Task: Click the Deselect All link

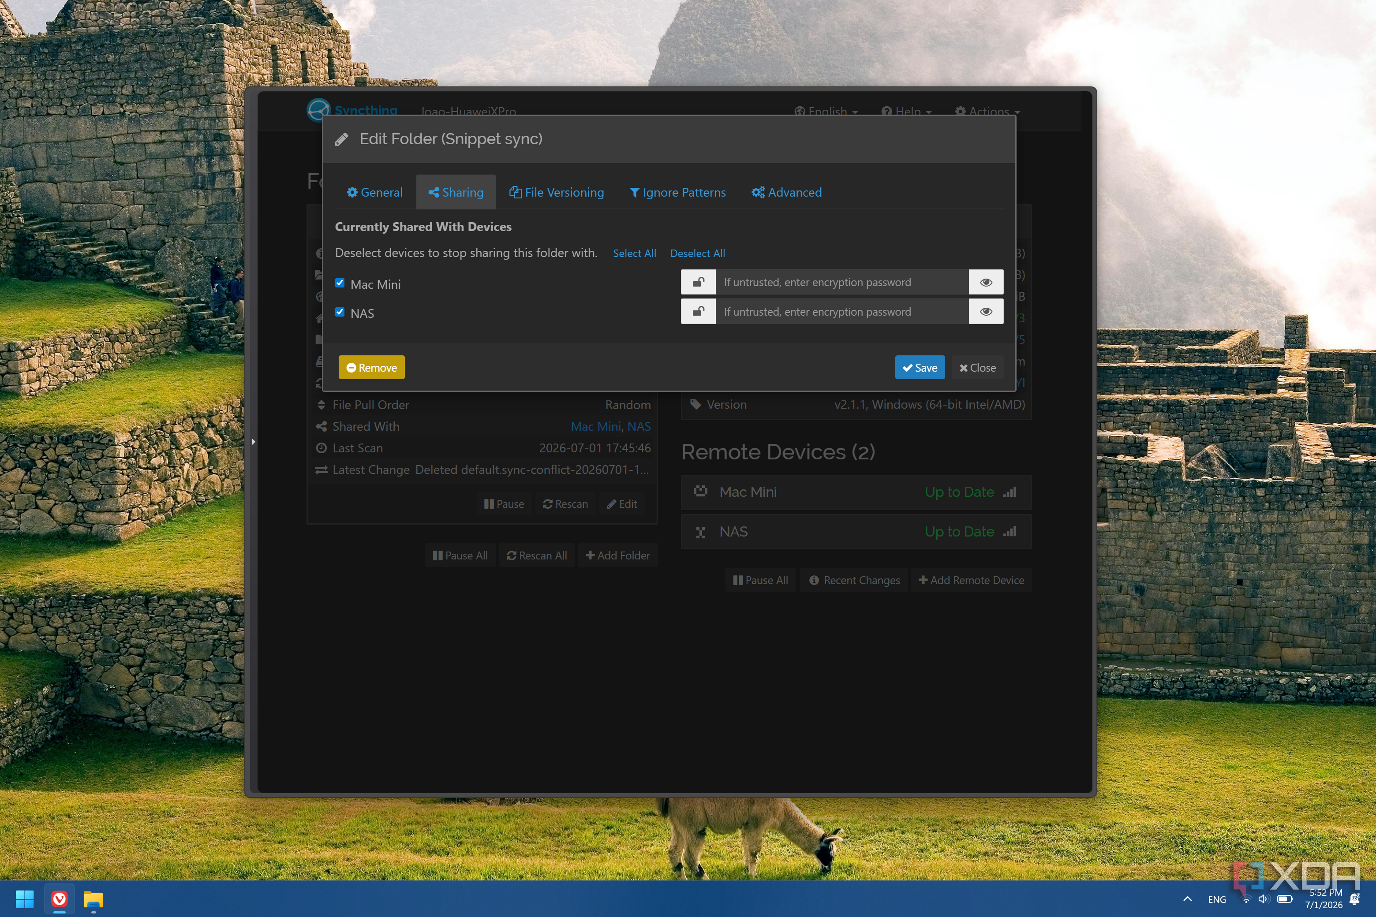Action: click(697, 253)
